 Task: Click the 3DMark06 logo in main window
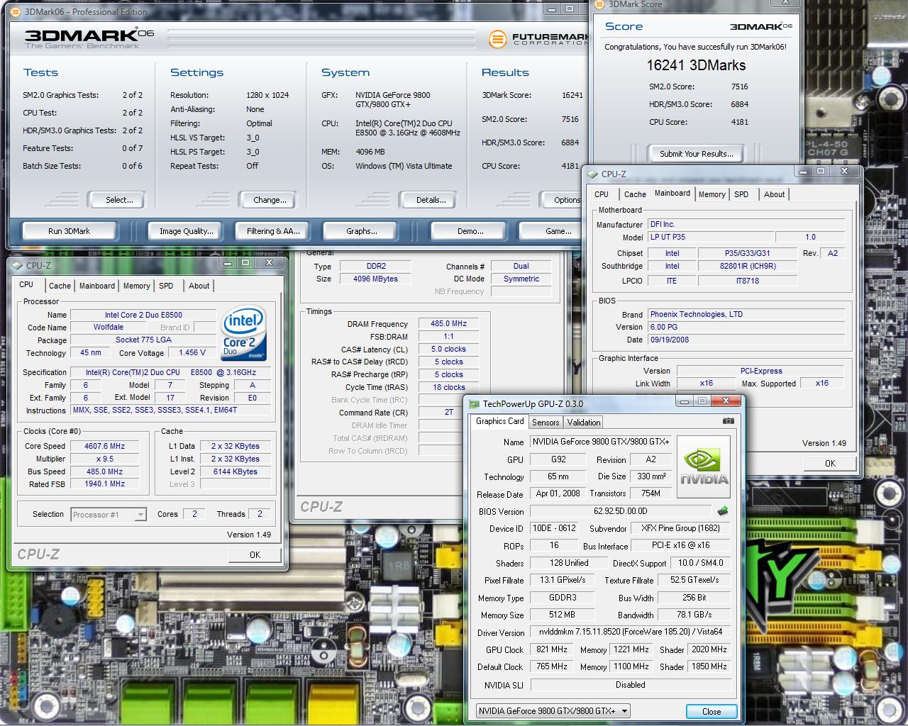[89, 38]
